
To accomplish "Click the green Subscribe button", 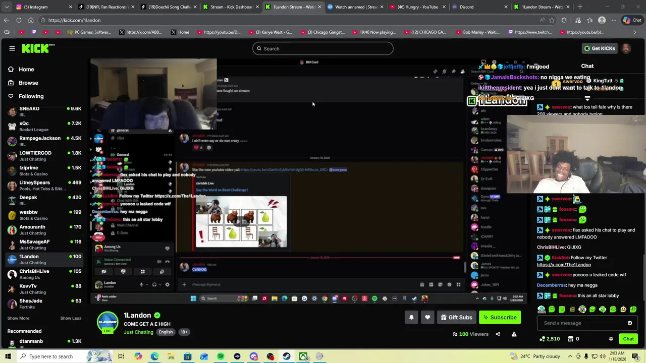I will coord(500,317).
